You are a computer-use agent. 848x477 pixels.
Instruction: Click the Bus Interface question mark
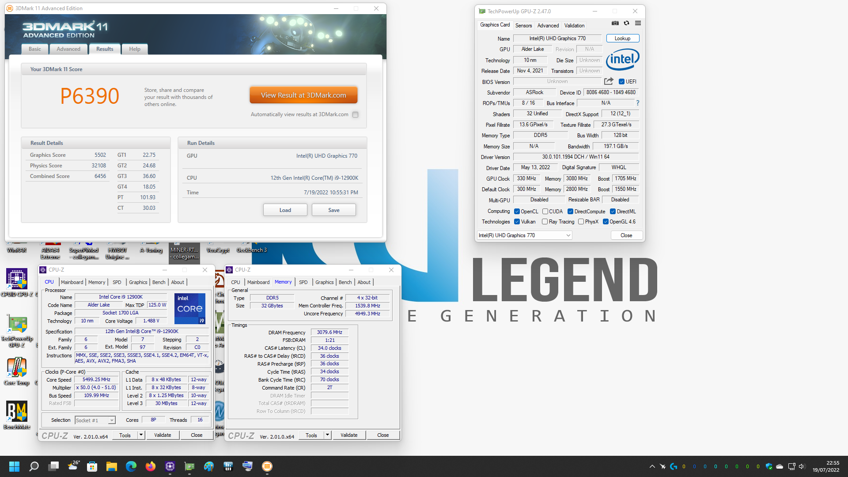637,103
